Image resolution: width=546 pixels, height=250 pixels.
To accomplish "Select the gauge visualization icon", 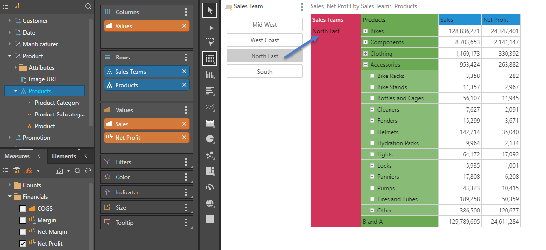I will [210, 187].
